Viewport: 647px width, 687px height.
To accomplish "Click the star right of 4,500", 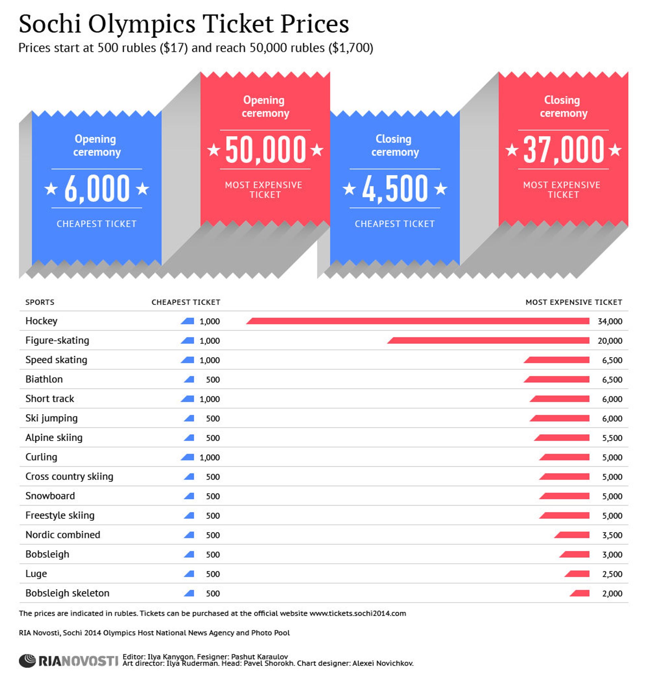I will (440, 189).
